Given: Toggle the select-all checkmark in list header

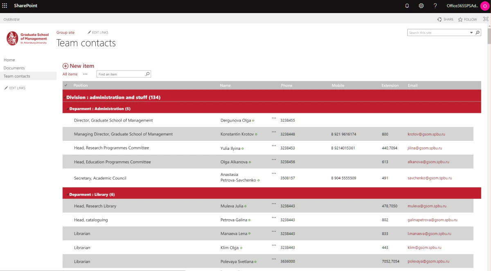Looking at the screenshot, I should pyautogui.click(x=66, y=85).
